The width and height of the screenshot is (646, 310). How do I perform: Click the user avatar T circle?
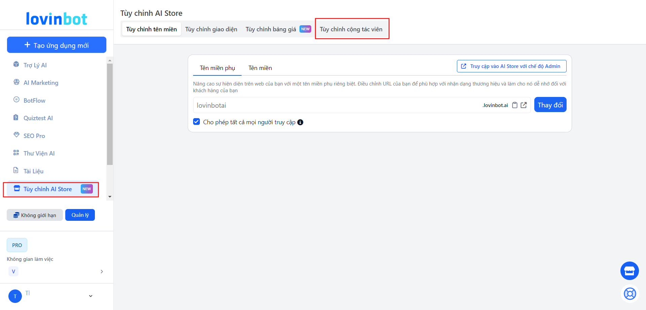pos(15,296)
